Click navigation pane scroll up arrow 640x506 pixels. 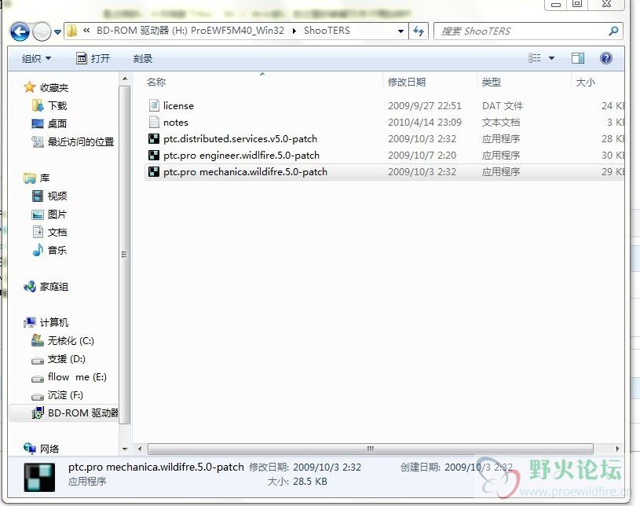pos(125,79)
